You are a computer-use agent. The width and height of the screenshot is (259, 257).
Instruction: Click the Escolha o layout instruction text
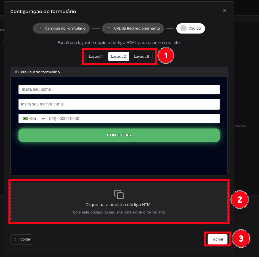pos(119,43)
